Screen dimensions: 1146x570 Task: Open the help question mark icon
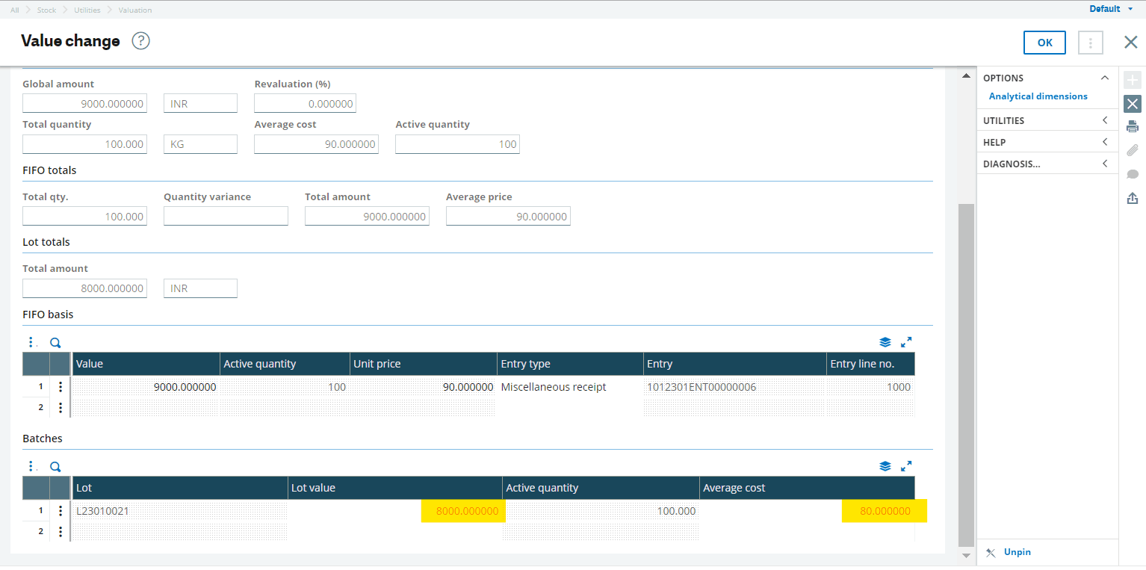(x=141, y=41)
